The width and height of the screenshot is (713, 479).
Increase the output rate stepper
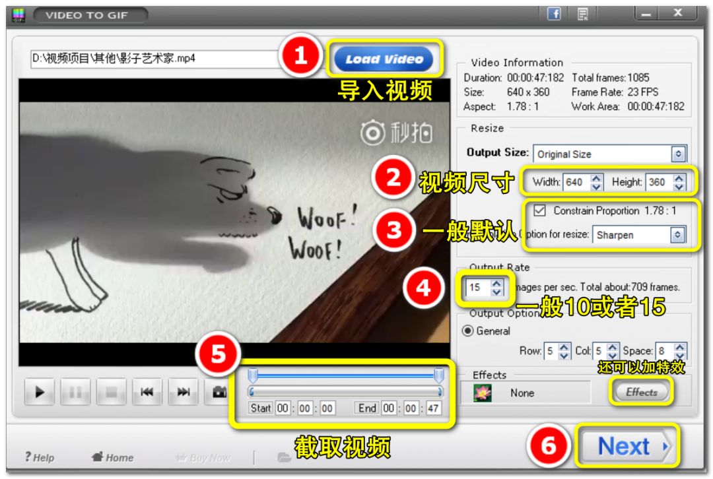[496, 283]
